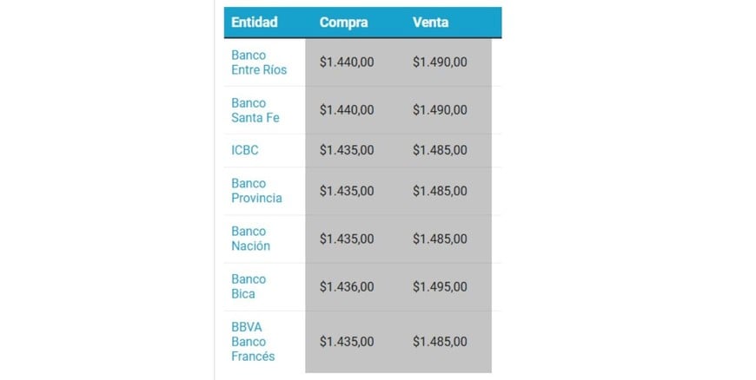Click Banco Bica $1.495,00 venta price
756x380 pixels.
pyautogui.click(x=440, y=286)
